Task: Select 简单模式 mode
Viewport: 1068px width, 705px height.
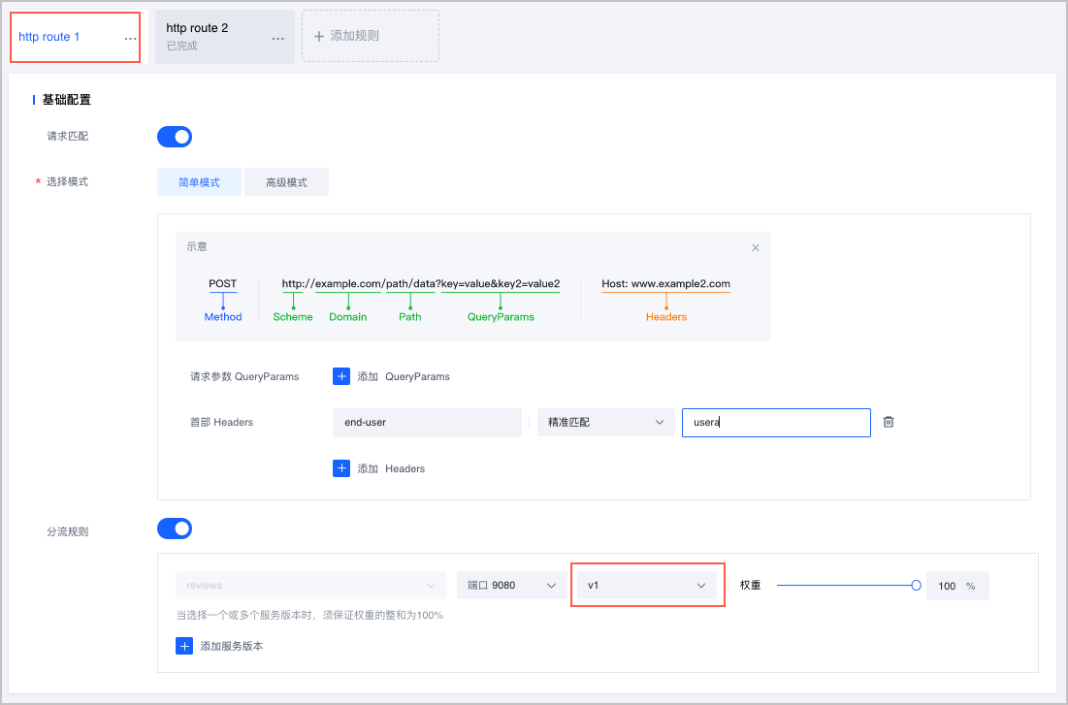Action: 199,182
